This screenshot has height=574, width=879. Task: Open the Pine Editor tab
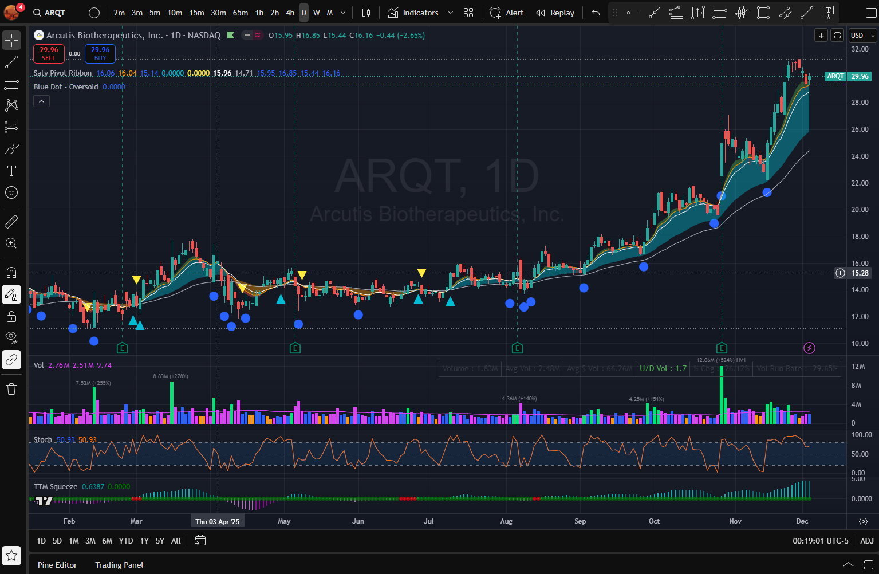[57, 565]
